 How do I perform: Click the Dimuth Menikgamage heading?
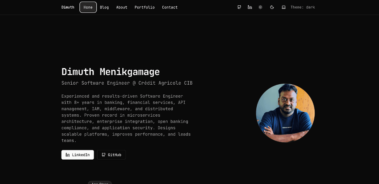pyautogui.click(x=111, y=72)
